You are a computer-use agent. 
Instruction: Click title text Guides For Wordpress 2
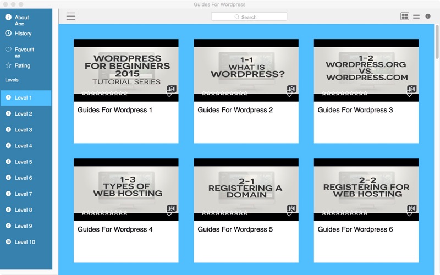(235, 110)
